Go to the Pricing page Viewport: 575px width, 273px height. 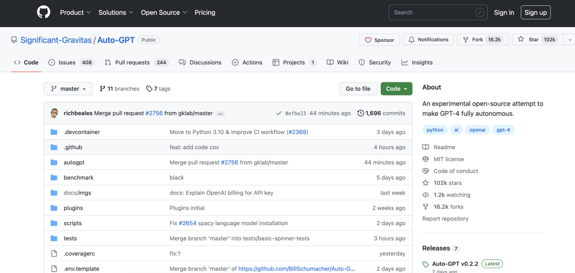click(x=205, y=12)
